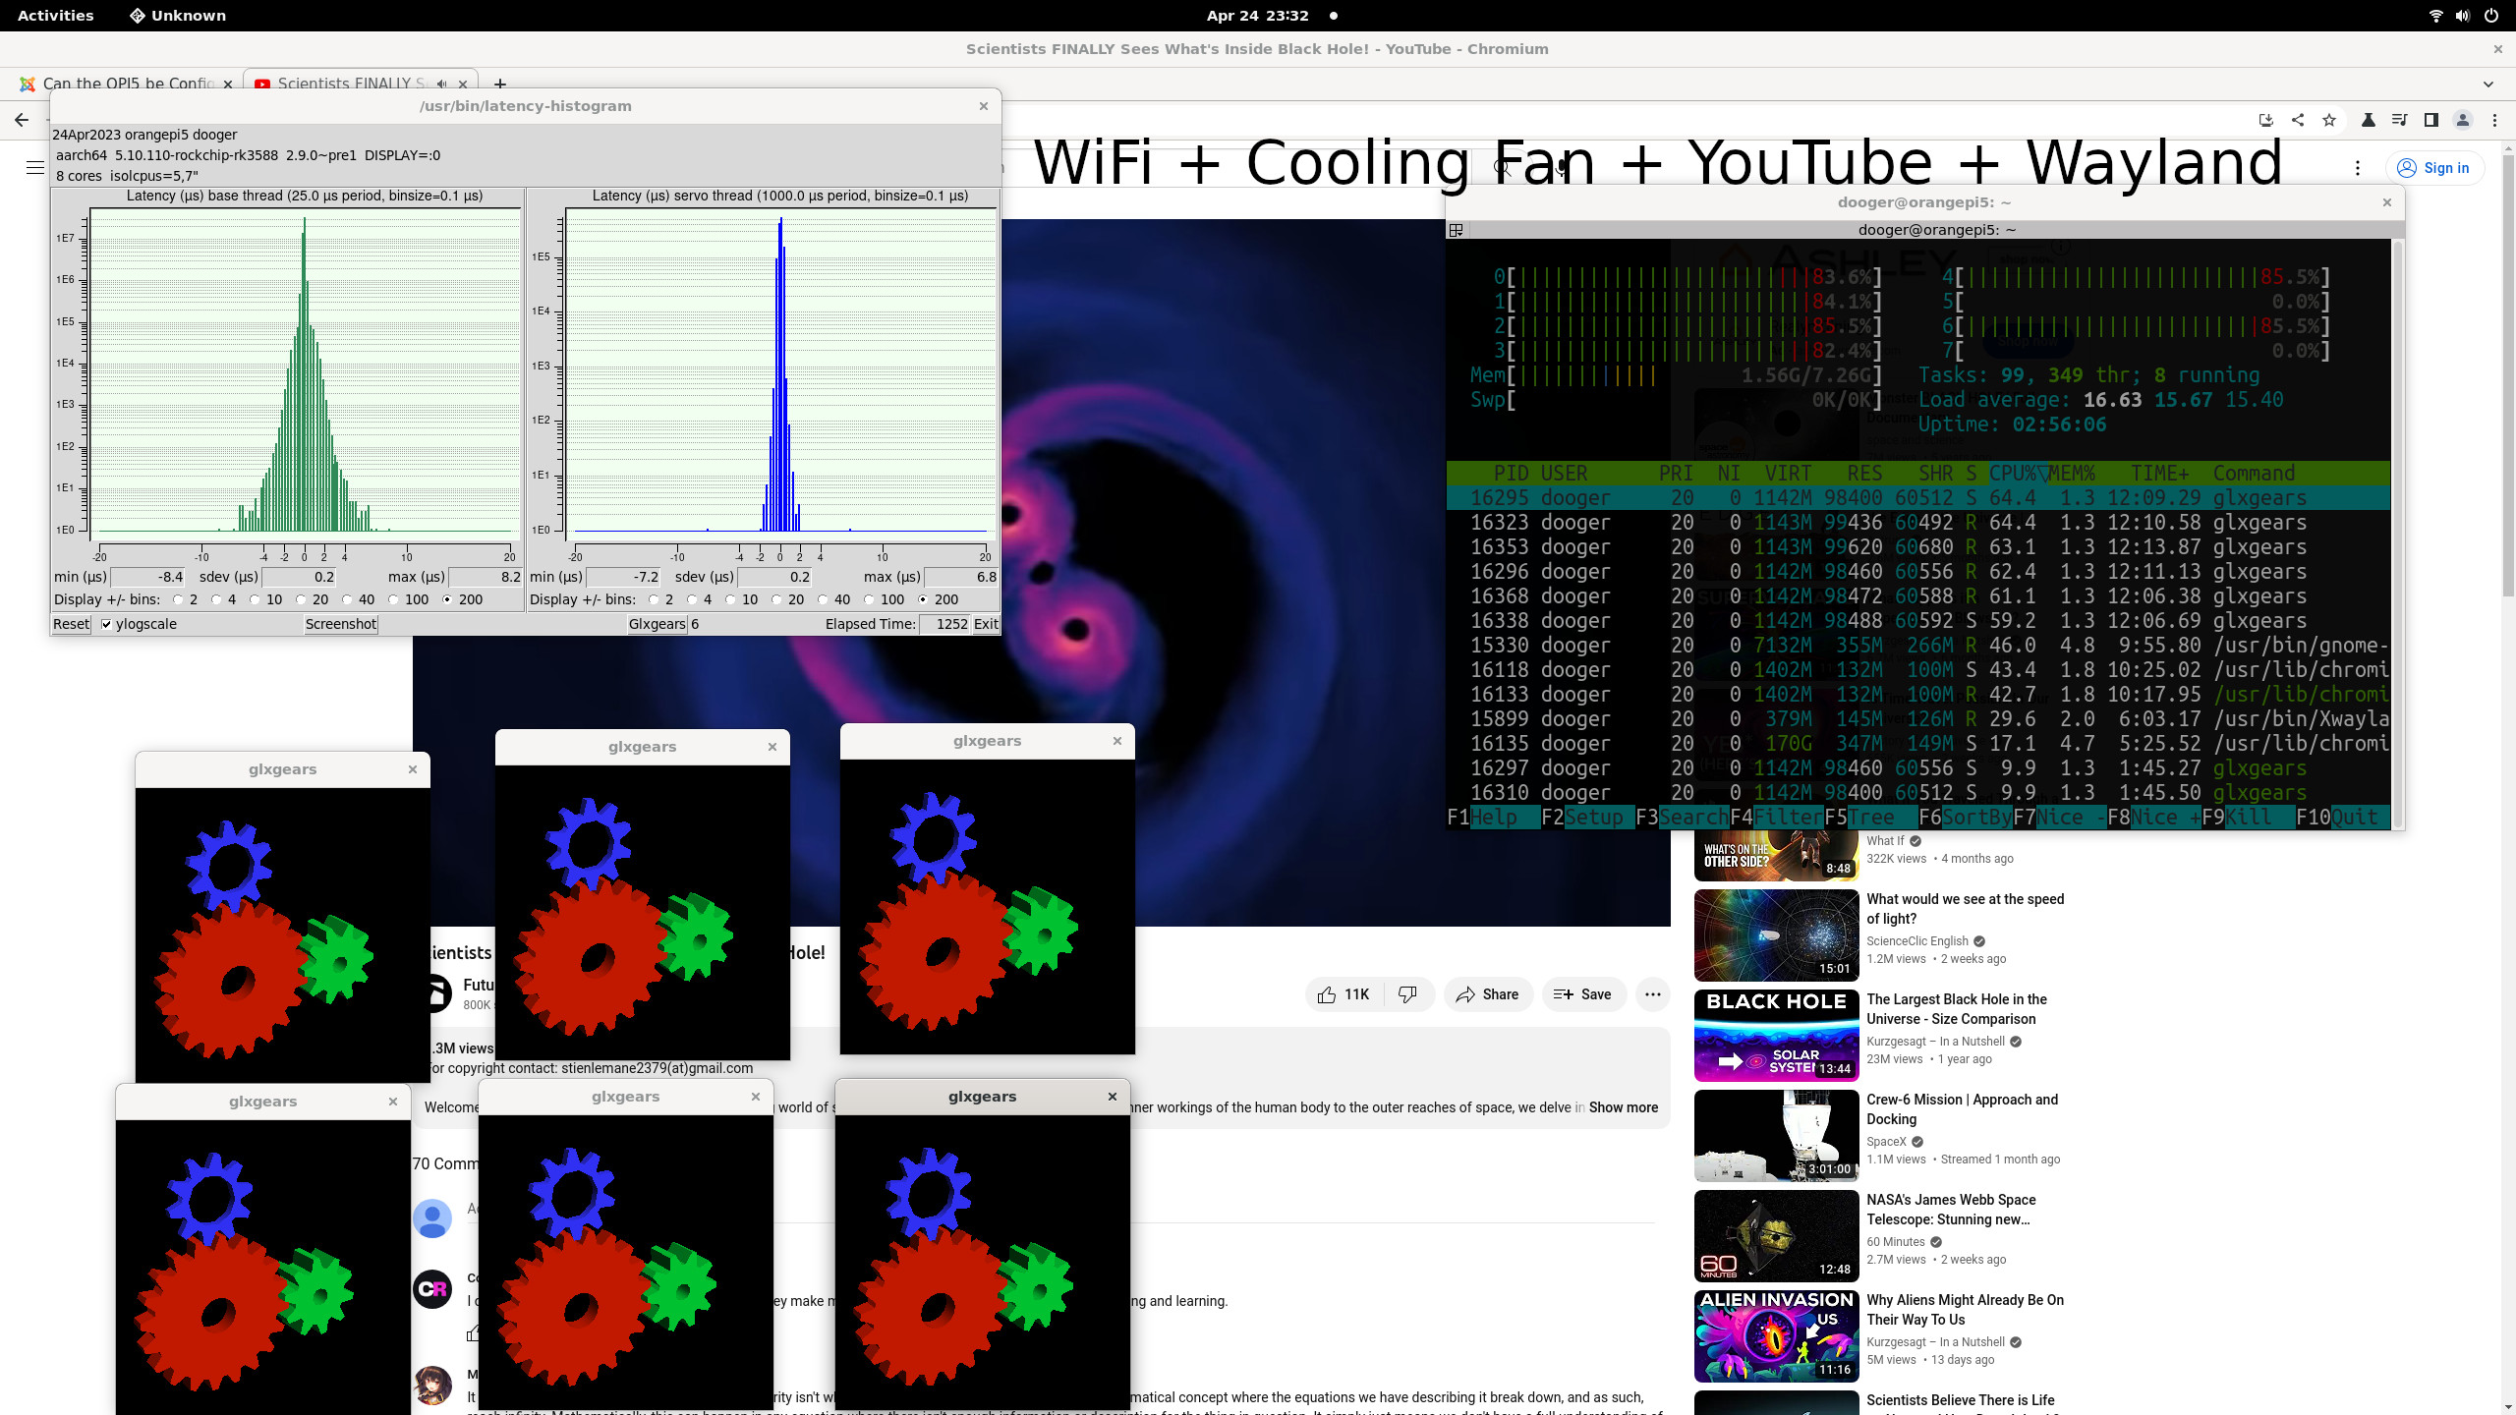Click the Wi-Fi icon in top system bar
The height and width of the screenshot is (1415, 2516).
2435,16
